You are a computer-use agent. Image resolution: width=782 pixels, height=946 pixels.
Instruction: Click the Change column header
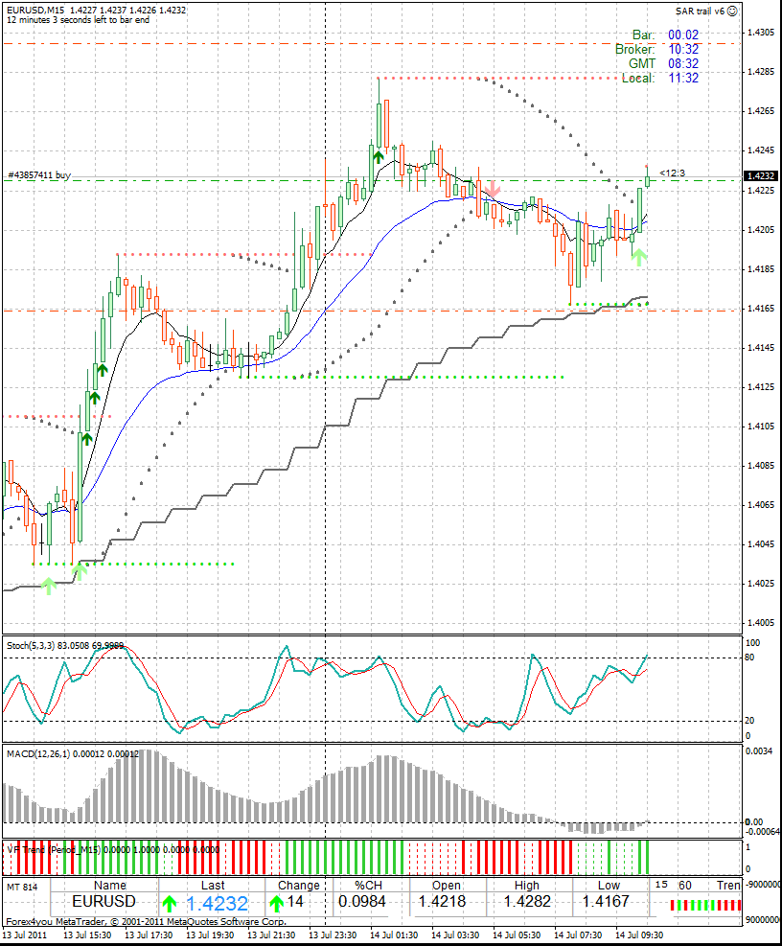coord(299,885)
